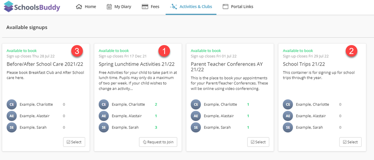
Task: Click the Portal Links window icon
Action: click(226, 7)
